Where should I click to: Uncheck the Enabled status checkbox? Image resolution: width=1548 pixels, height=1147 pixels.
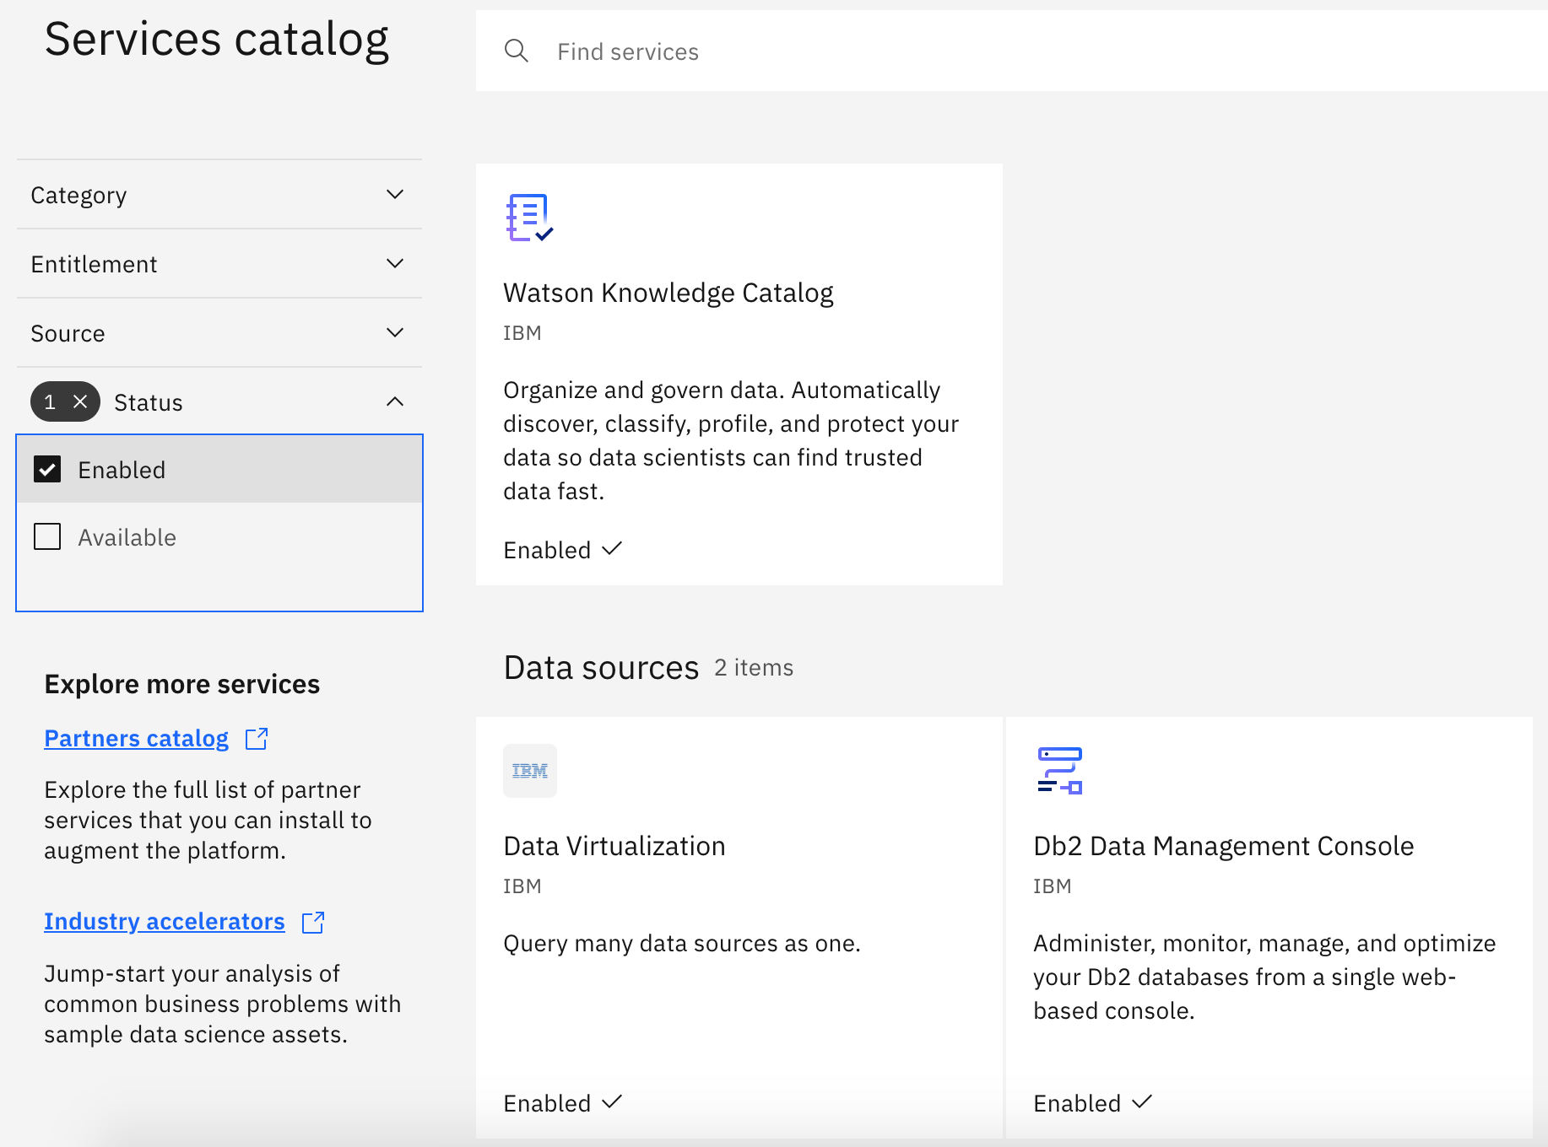(47, 469)
